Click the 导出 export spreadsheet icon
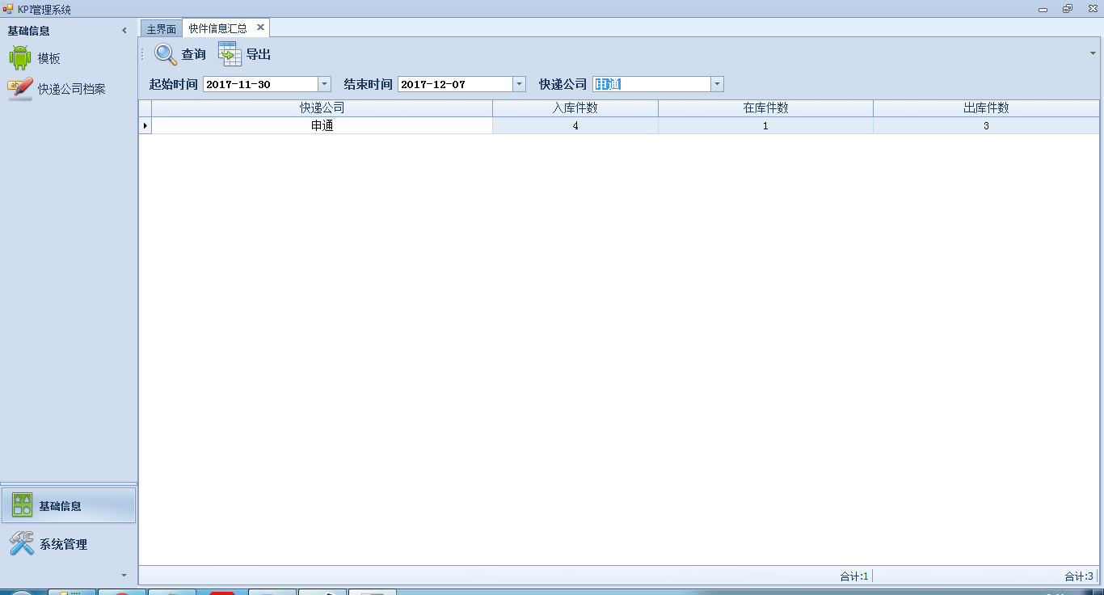This screenshot has width=1104, height=595. (230, 54)
